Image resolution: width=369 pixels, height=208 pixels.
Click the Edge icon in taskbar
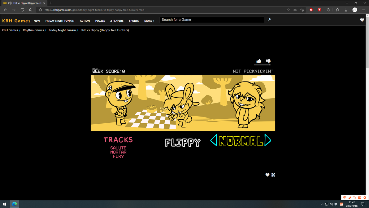point(14,204)
